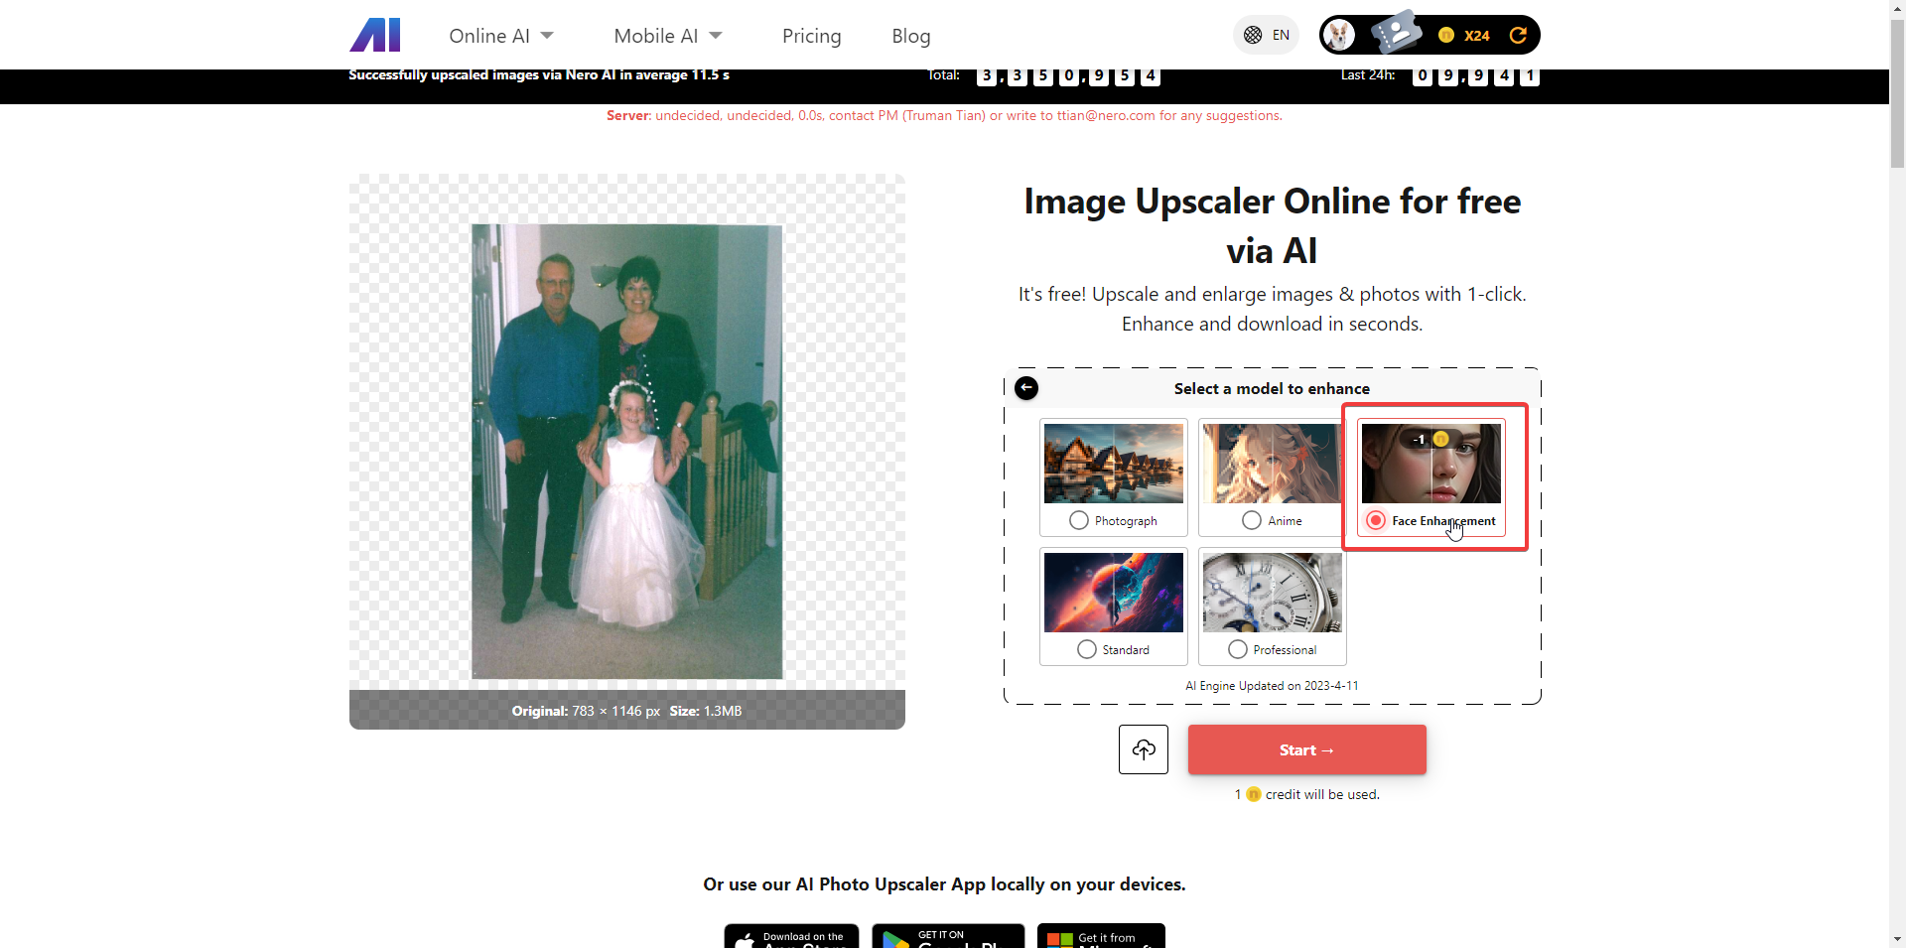Go to the Blog page
1906x948 pixels.
tap(910, 36)
